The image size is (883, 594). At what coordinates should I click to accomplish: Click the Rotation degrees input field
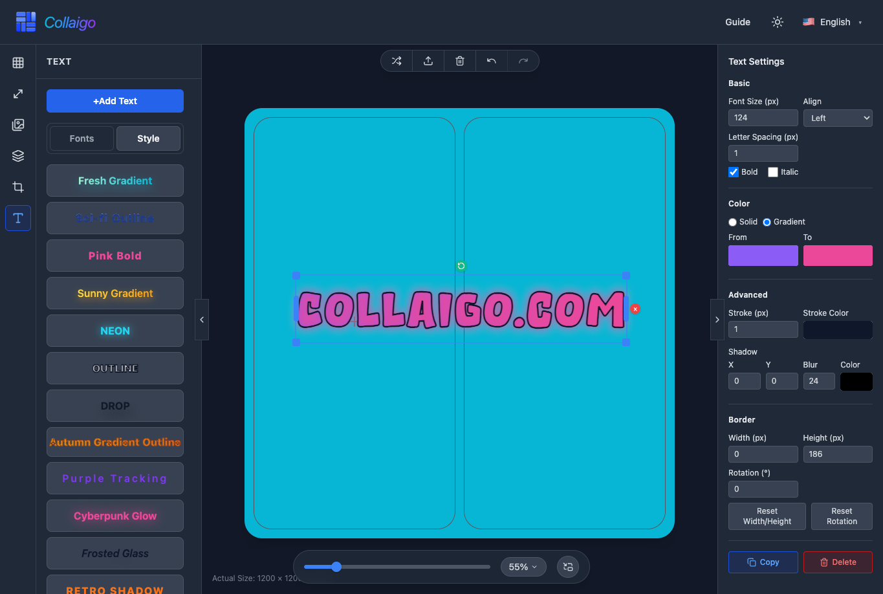(x=763, y=489)
